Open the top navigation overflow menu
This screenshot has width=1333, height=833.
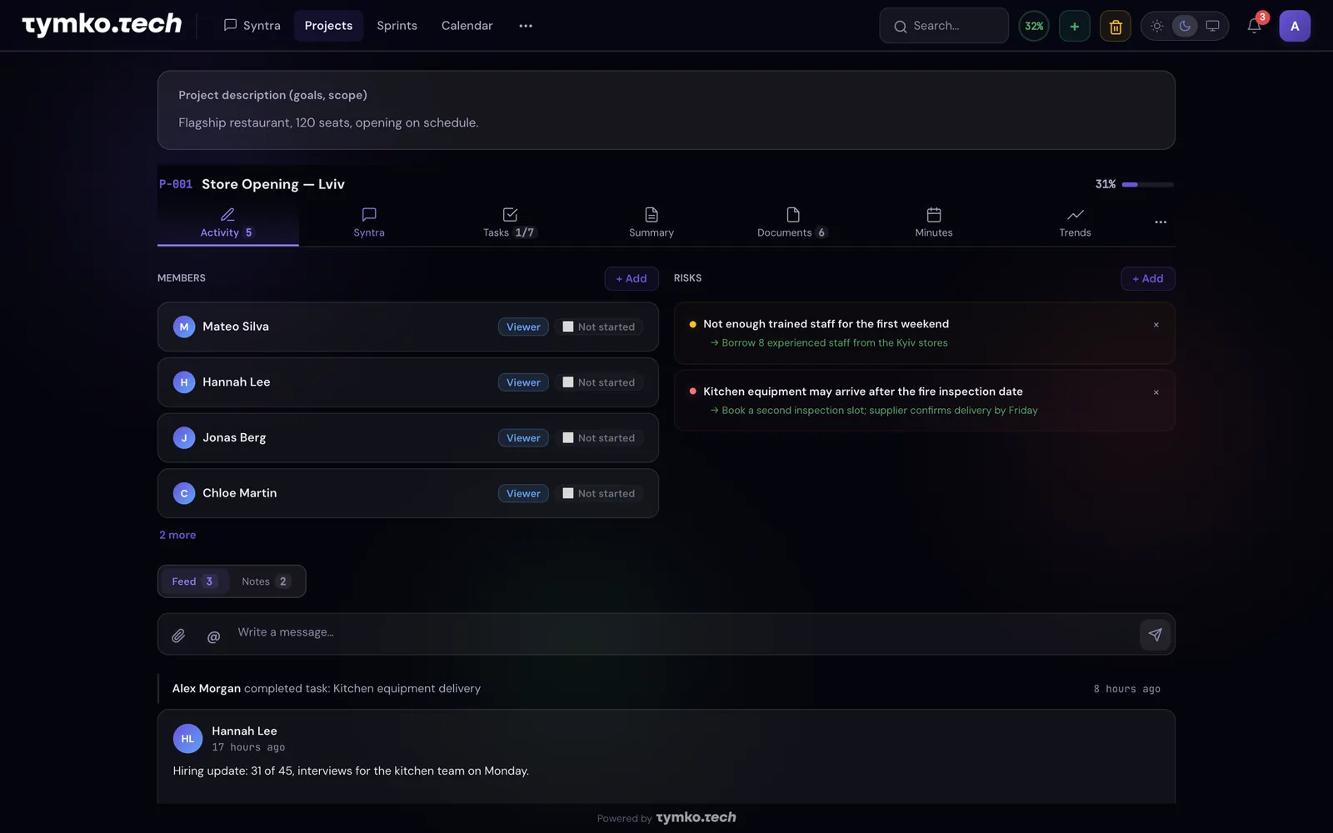(526, 26)
